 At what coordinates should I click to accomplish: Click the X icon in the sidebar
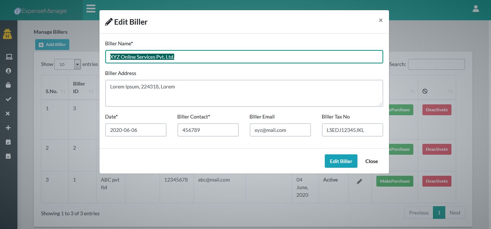(8, 113)
